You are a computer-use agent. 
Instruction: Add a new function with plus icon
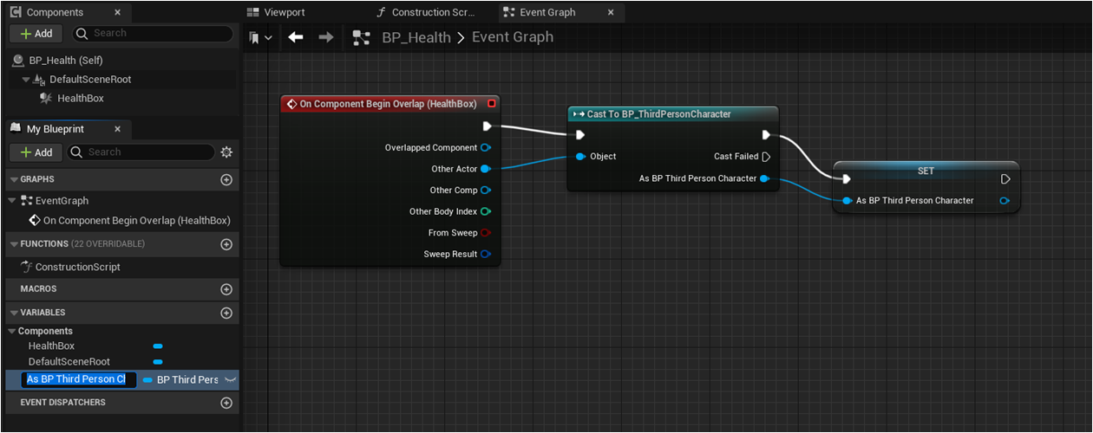(x=226, y=244)
